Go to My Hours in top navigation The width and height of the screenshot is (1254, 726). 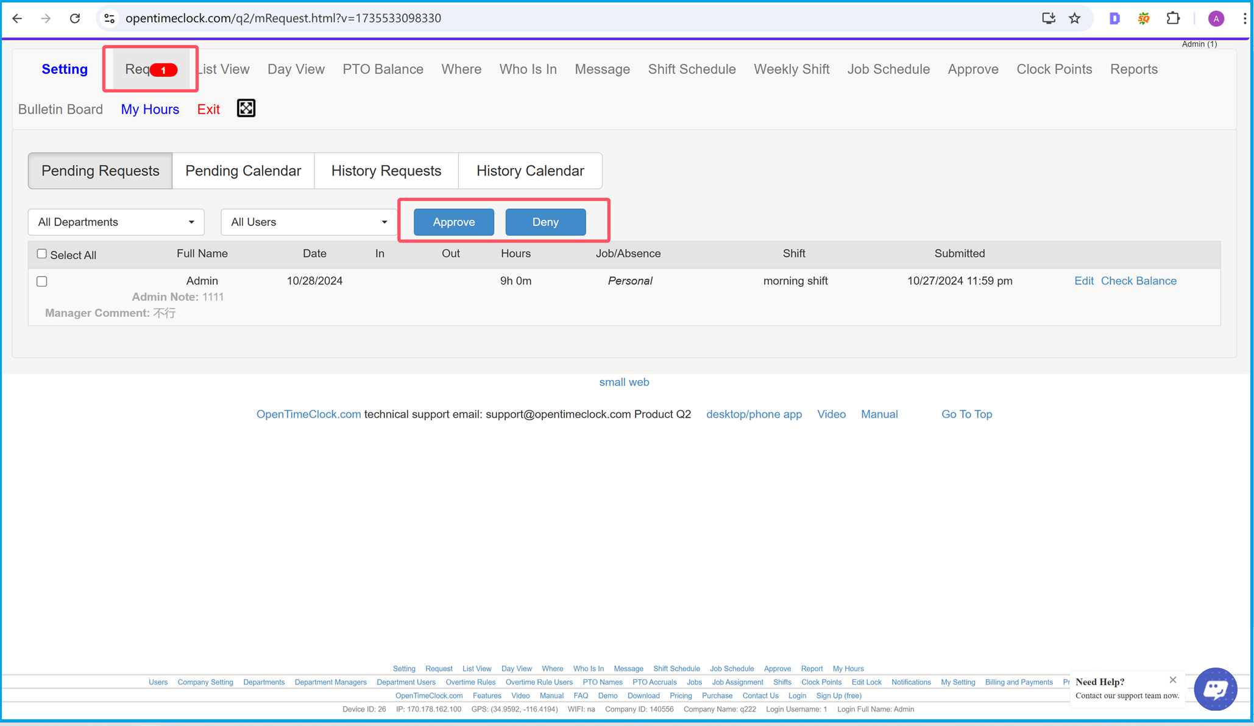(150, 110)
